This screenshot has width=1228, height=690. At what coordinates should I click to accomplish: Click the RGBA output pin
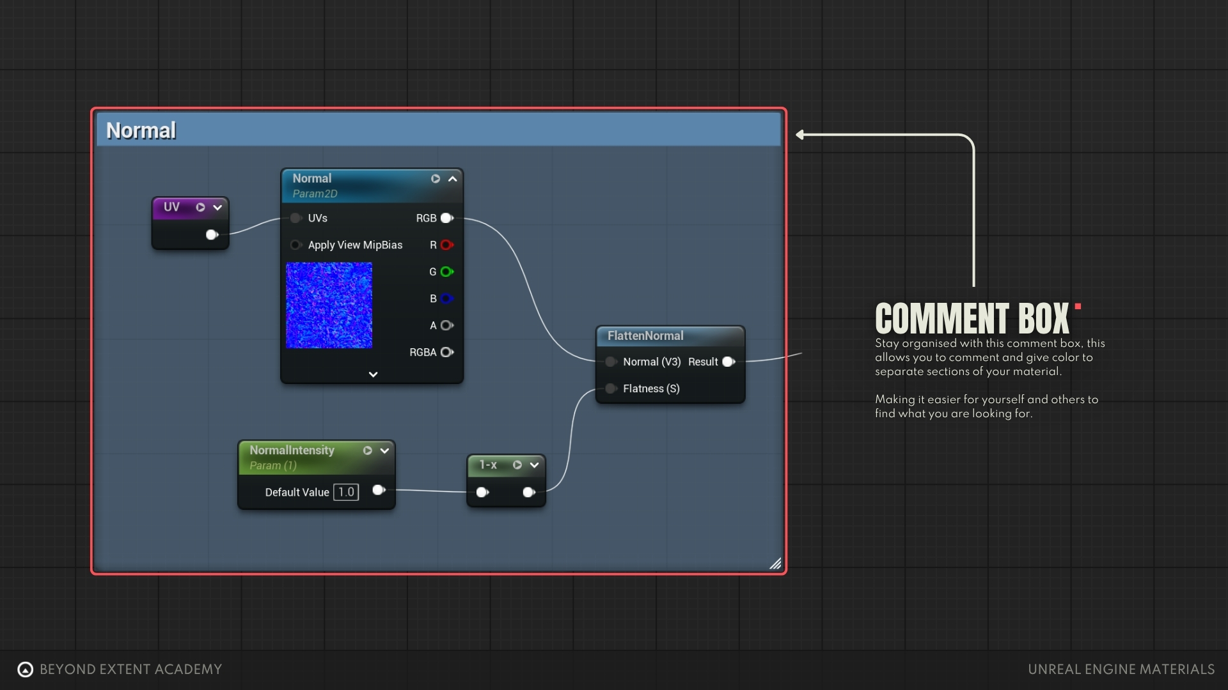point(447,353)
